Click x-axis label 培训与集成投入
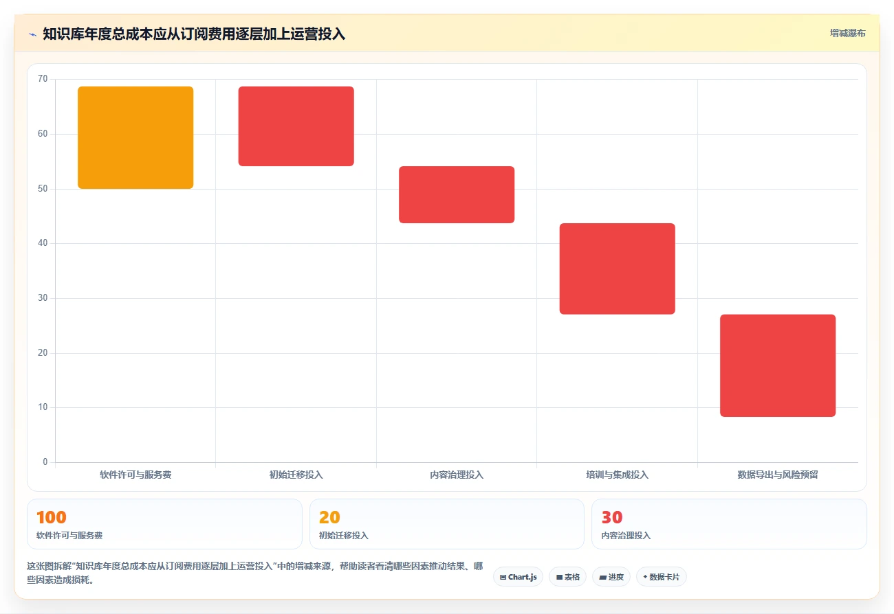894x614 pixels. click(x=617, y=475)
